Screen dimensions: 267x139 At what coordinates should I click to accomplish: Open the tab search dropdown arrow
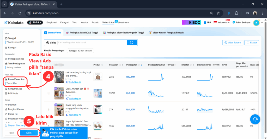4,4
